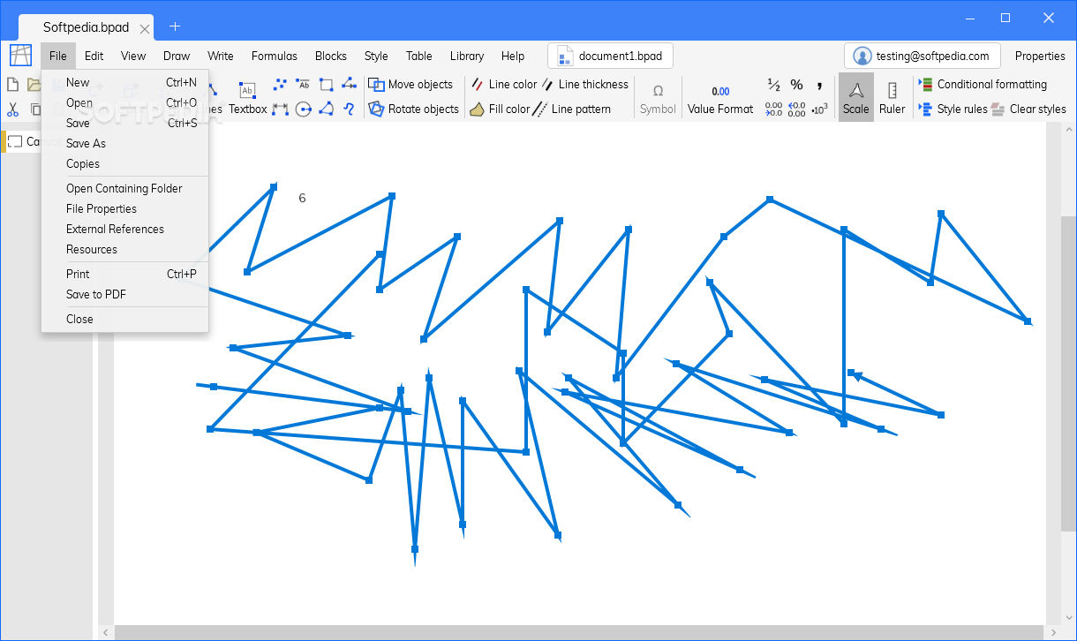
Task: Open the Help menu
Action: [x=513, y=56]
